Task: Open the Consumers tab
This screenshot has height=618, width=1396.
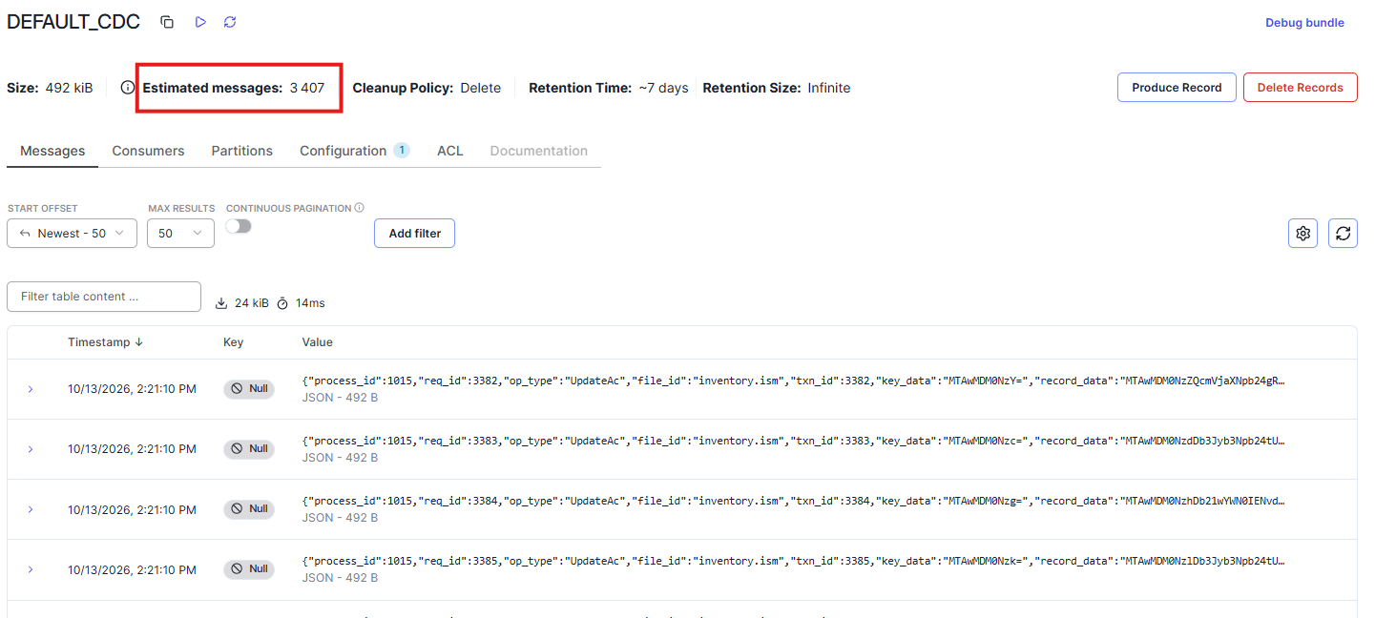Action: [148, 151]
